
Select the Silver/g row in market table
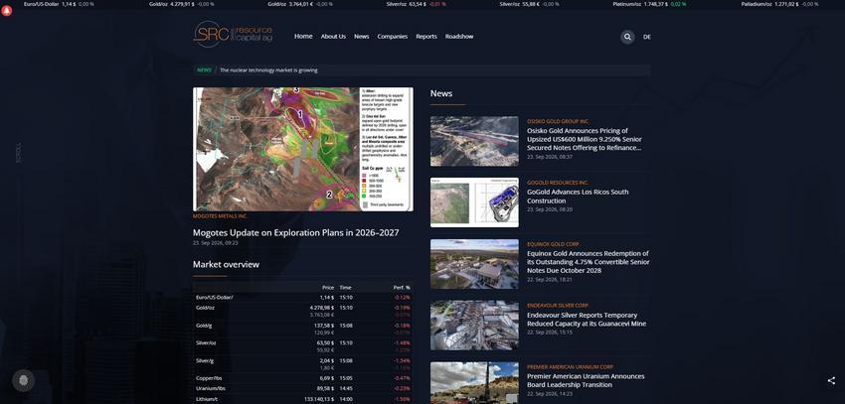(303, 364)
